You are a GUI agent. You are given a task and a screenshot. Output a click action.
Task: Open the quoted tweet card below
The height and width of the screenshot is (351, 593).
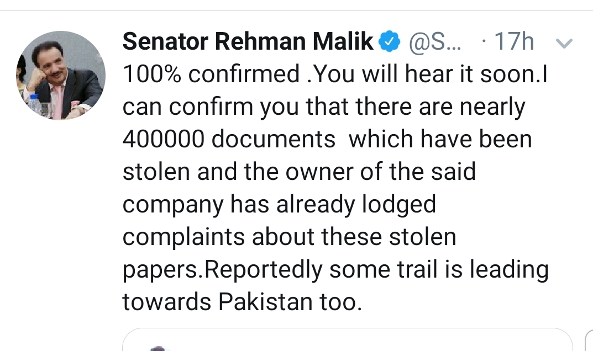tap(348, 339)
